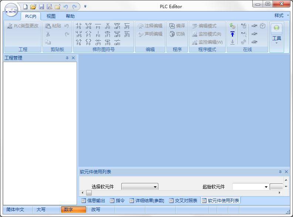Close the 工程管理 panel
Image resolution: width=293 pixels, height=217 pixels.
73,58
